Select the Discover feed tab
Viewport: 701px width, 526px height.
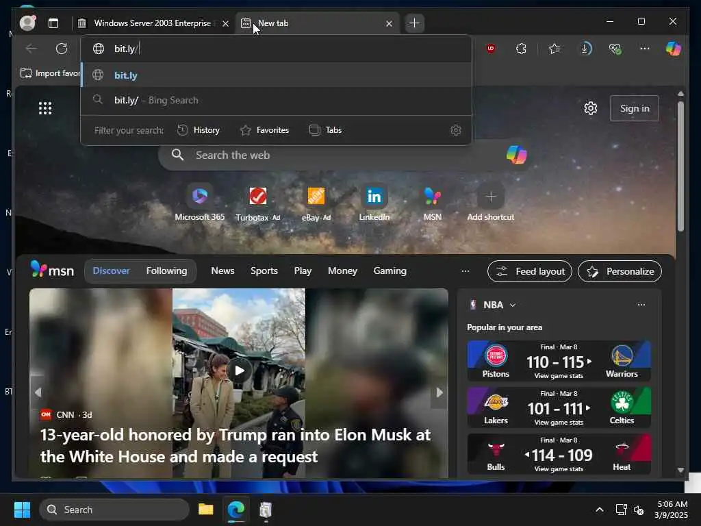(x=111, y=271)
